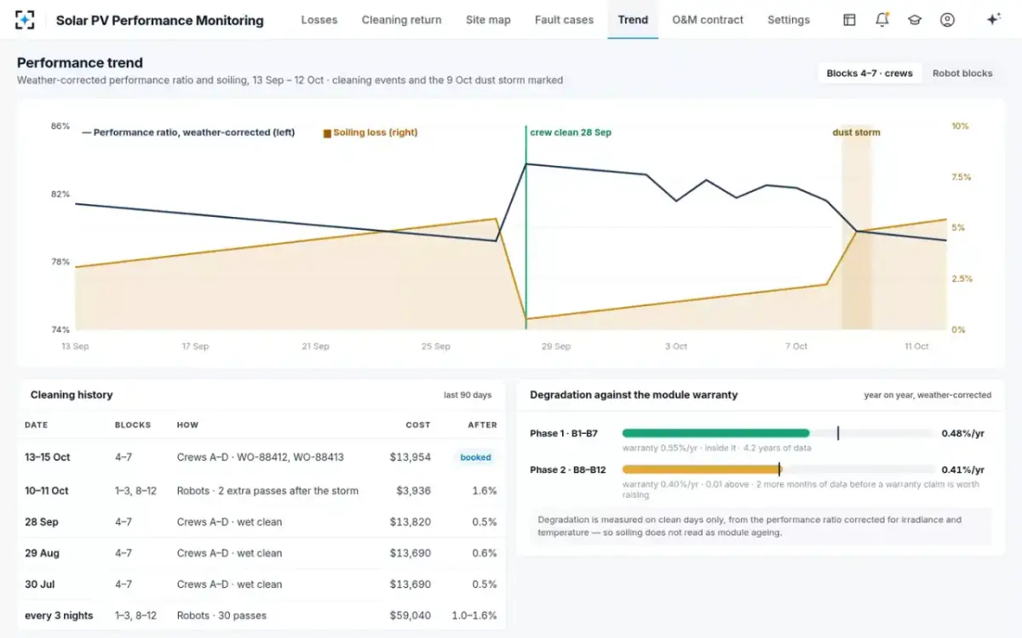
Task: Open the sparkle AI assistant icon
Action: click(993, 20)
